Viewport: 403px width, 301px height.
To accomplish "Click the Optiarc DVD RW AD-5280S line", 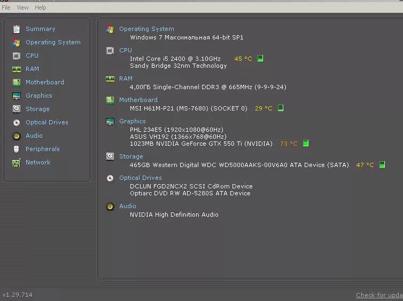I will coord(190,193).
